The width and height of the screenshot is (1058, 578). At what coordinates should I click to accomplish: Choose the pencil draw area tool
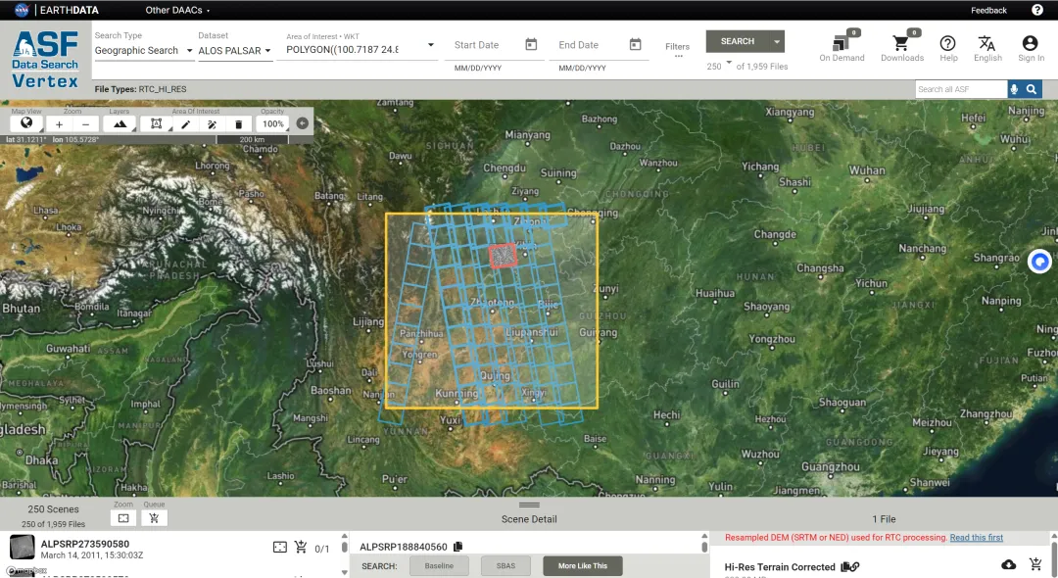[185, 124]
